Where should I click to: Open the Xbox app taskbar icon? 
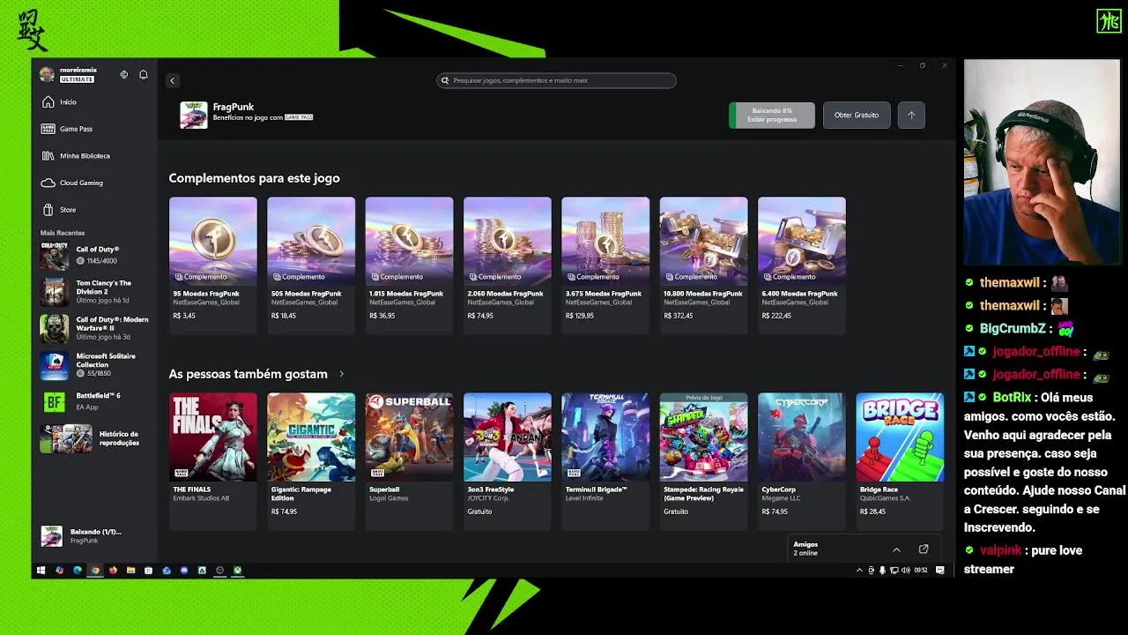[238, 571]
